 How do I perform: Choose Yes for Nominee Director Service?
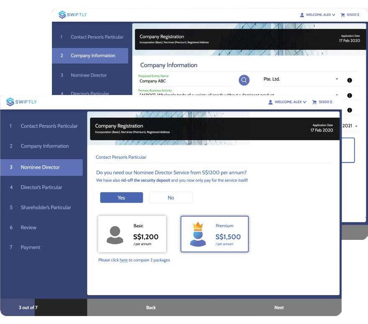coord(121,198)
